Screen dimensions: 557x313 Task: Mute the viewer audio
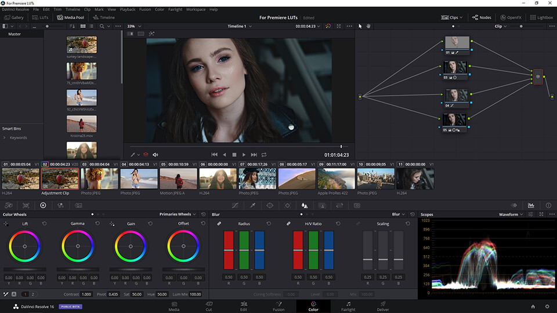point(155,155)
